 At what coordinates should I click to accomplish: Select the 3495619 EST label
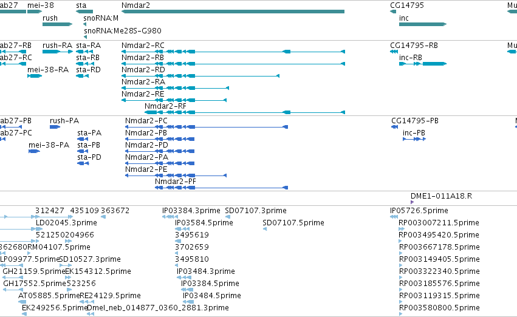[x=191, y=235]
